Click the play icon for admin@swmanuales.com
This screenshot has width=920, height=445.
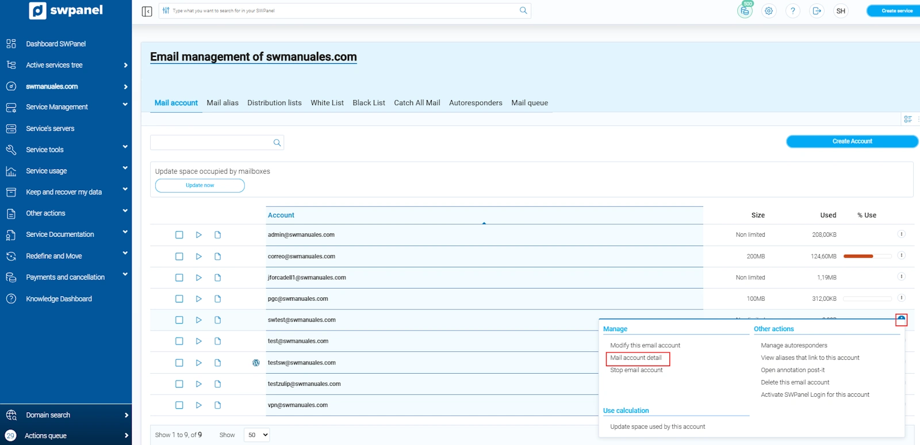tap(198, 235)
